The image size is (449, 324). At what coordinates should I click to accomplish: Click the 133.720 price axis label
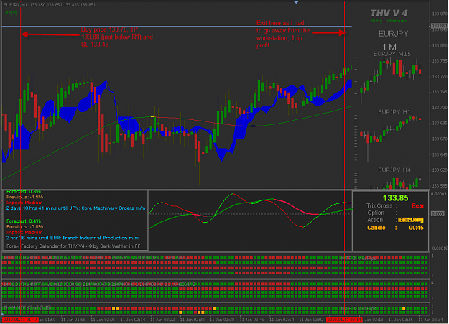[440, 108]
